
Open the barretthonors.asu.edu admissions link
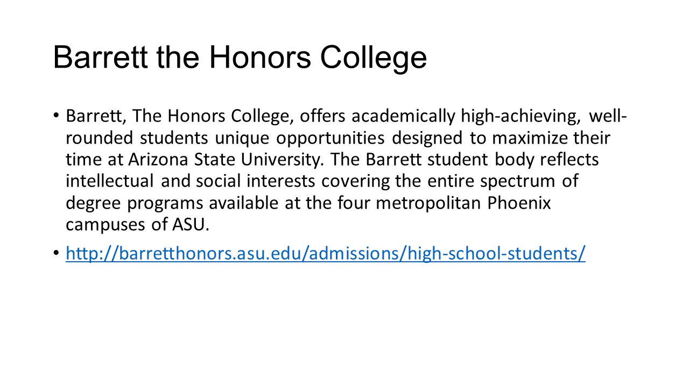point(325,253)
